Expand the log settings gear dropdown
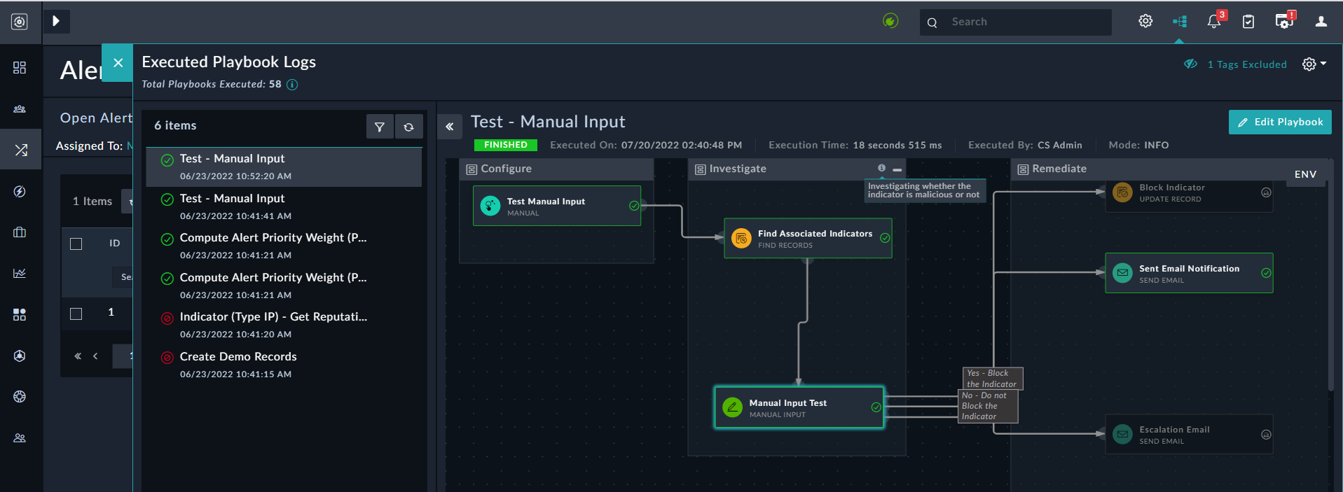The image size is (1343, 492). [x=1313, y=64]
